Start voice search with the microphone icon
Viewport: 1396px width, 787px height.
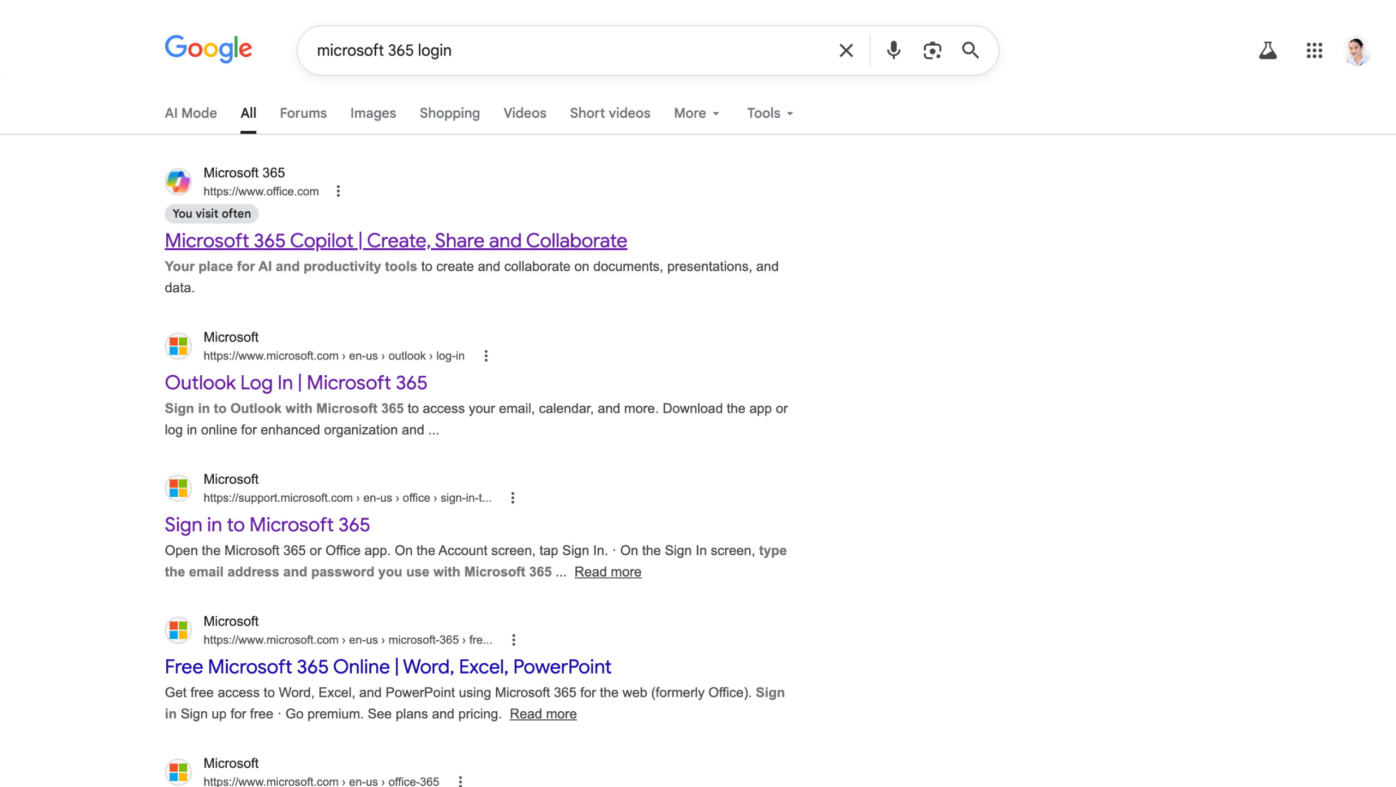pyautogui.click(x=893, y=51)
